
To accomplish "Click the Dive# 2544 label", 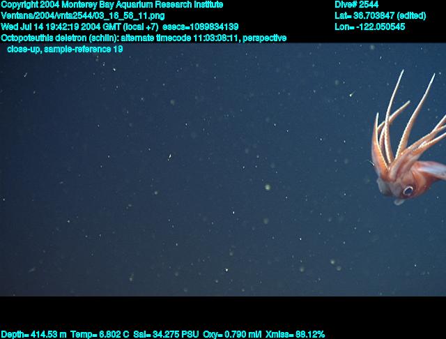I will point(356,5).
